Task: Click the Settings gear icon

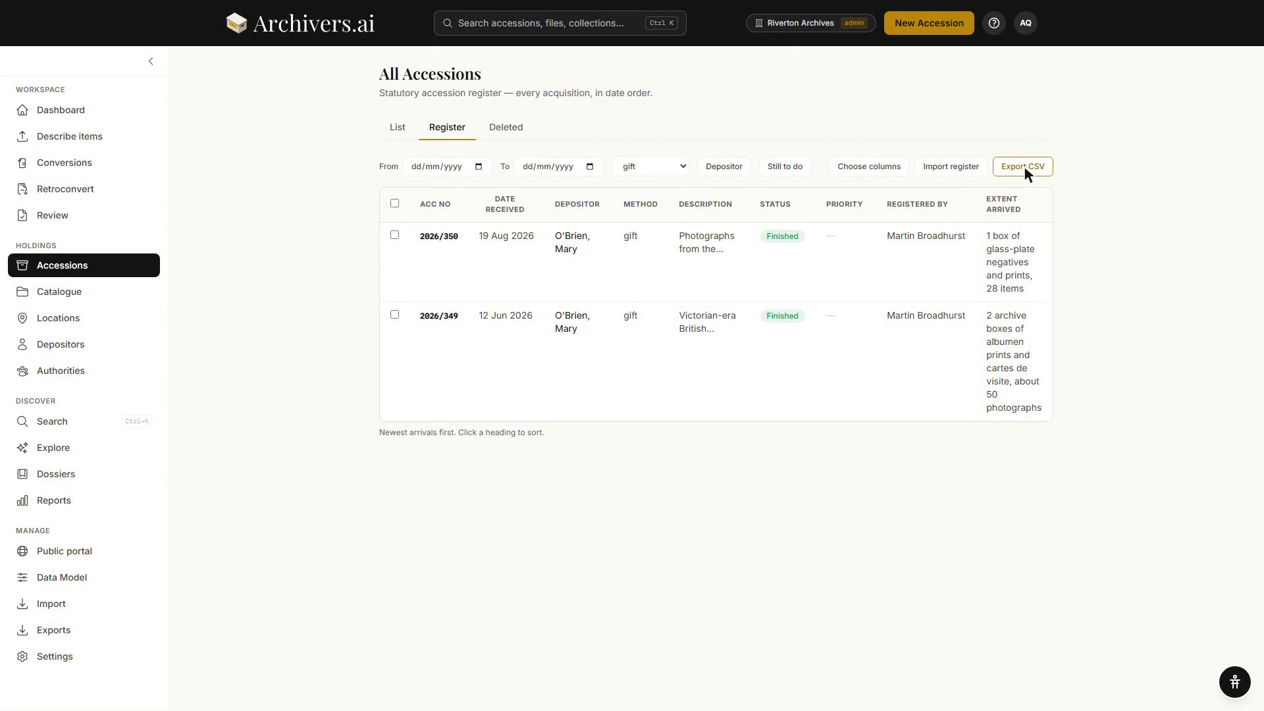Action: coord(22,656)
